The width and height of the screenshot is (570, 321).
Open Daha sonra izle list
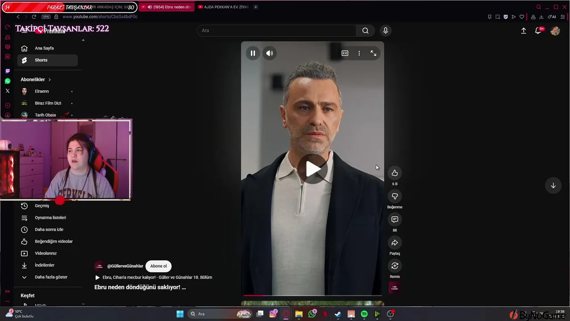click(x=47, y=230)
